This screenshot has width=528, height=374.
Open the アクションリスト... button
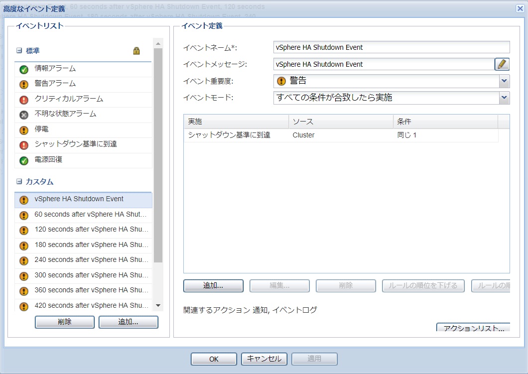click(473, 328)
